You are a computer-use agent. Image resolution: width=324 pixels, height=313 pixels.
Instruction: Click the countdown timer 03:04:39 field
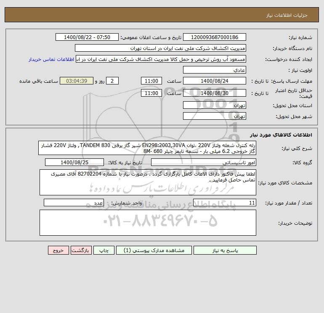77,81
